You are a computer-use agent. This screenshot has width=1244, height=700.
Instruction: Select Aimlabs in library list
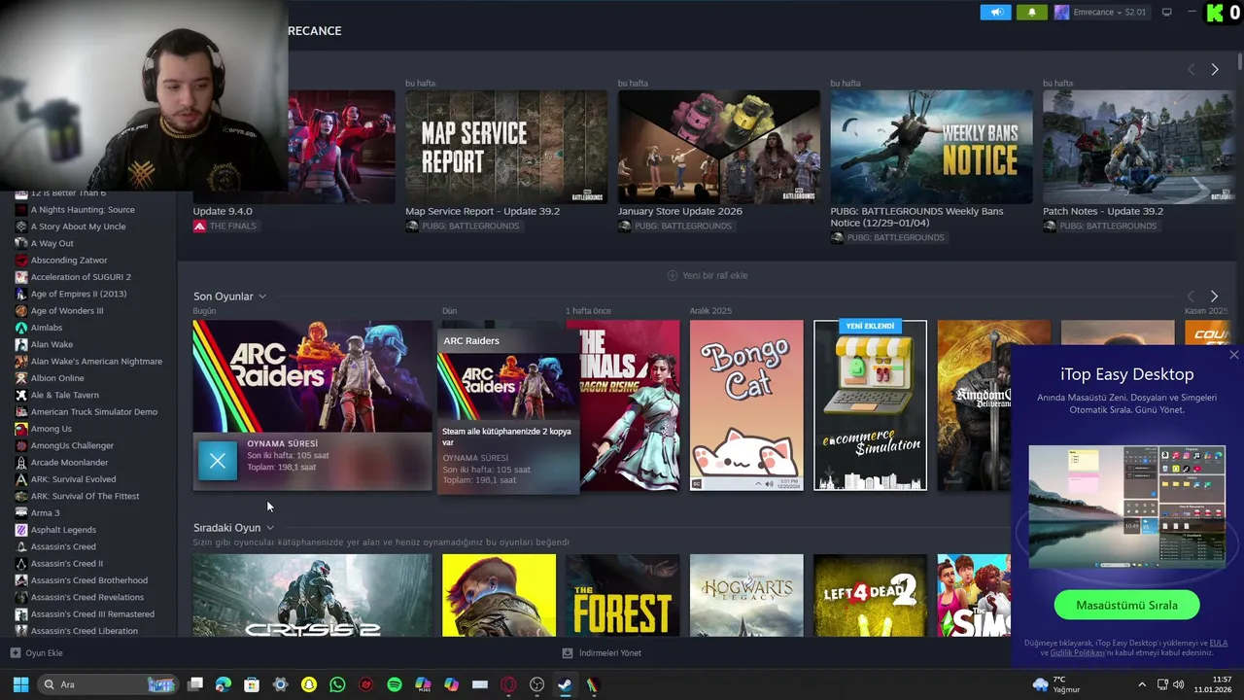[x=46, y=328]
